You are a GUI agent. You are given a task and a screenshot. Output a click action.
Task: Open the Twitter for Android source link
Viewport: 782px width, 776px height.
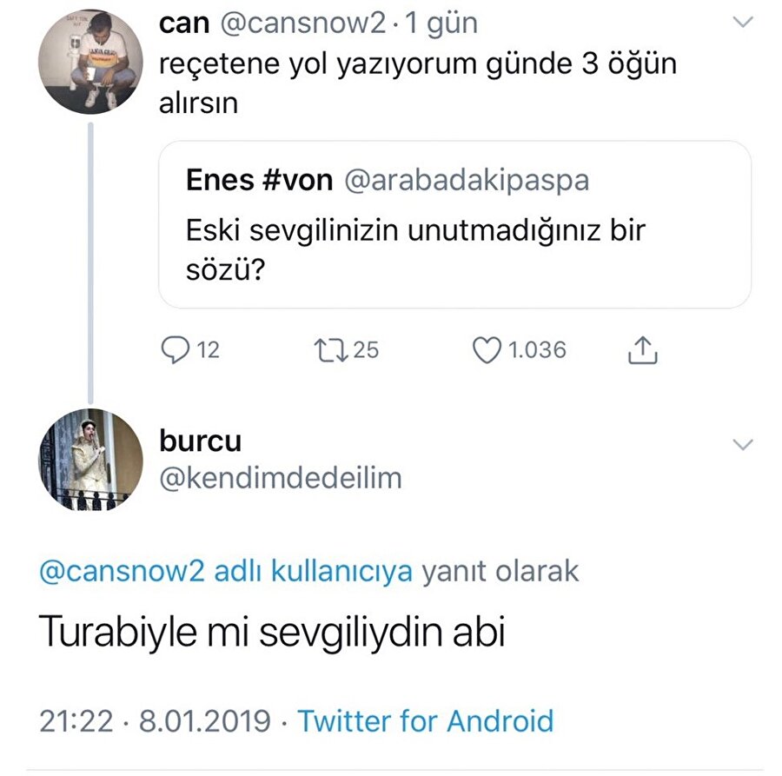click(x=425, y=720)
